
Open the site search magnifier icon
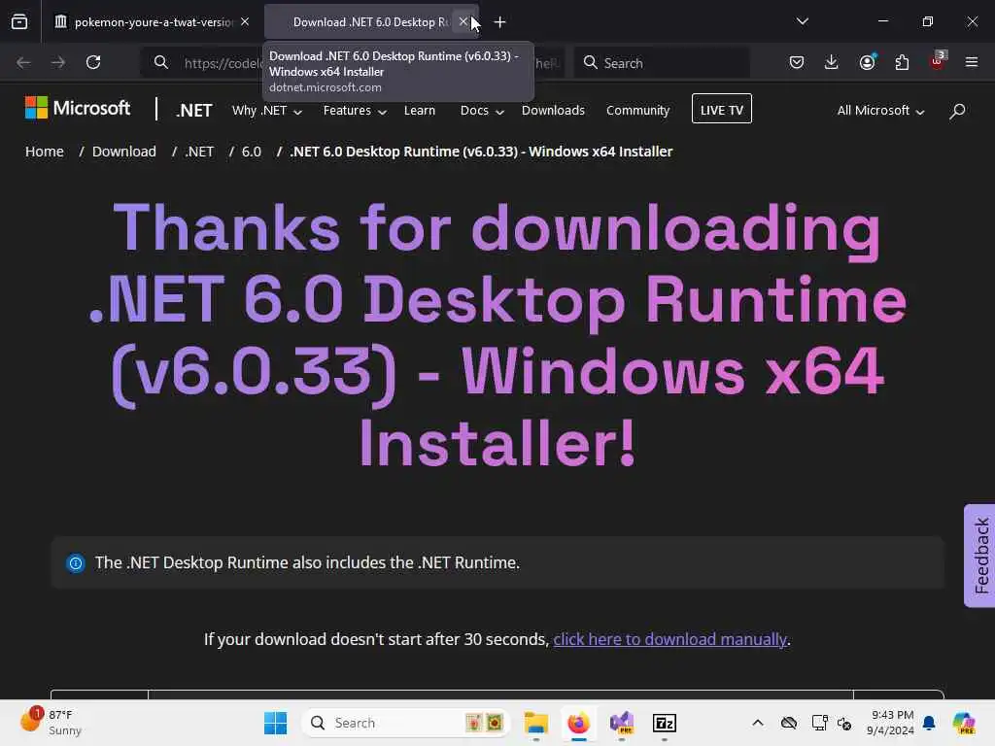tap(957, 111)
